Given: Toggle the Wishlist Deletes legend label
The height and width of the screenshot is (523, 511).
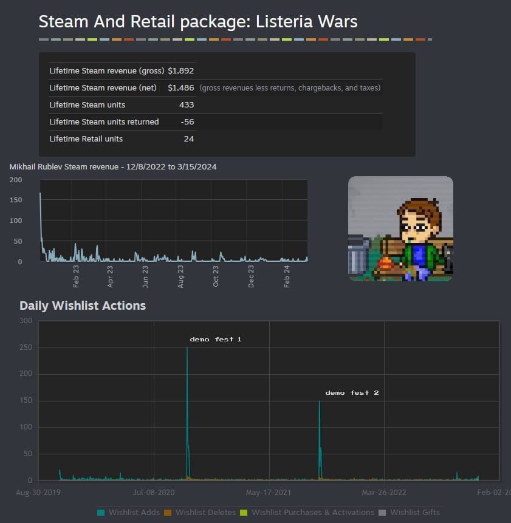Looking at the screenshot, I should tap(205, 512).
